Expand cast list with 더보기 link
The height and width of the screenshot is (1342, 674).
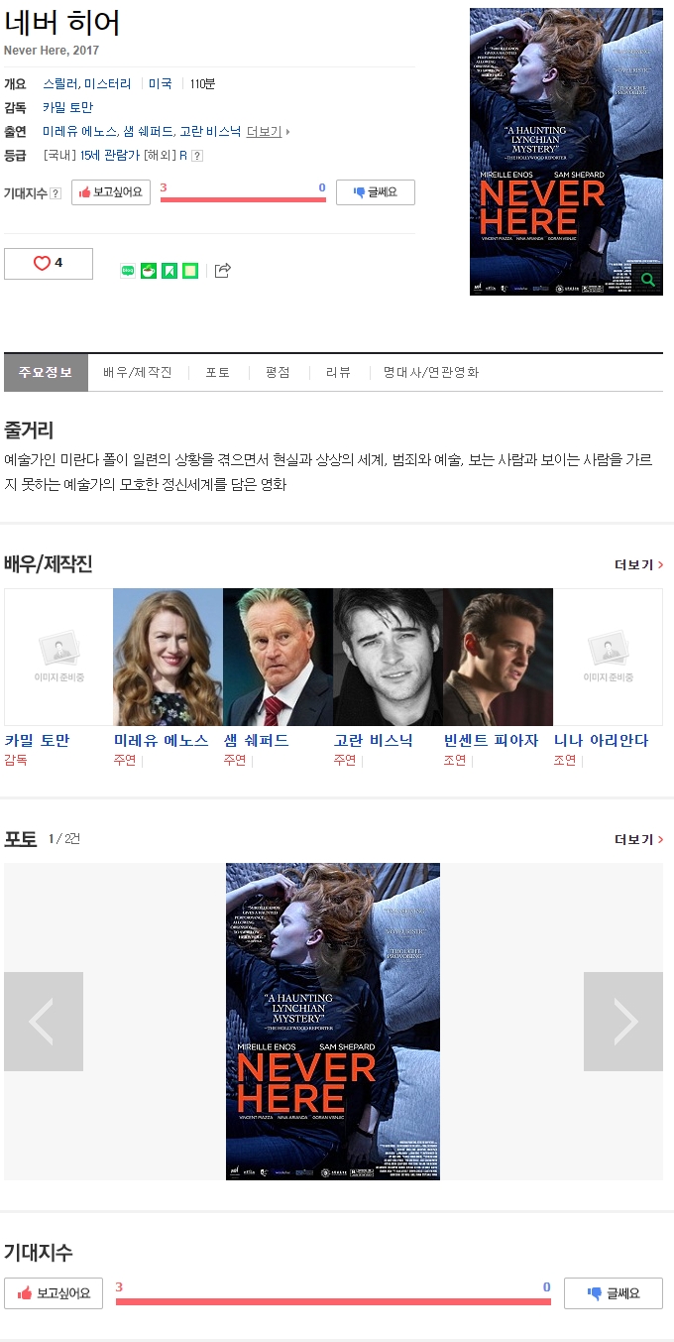tap(268, 132)
